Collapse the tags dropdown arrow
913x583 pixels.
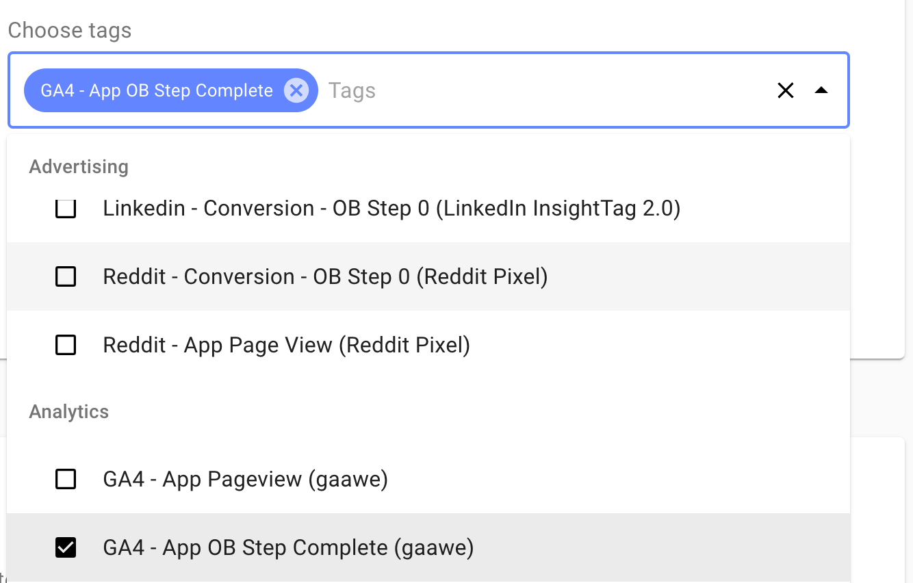click(x=821, y=90)
